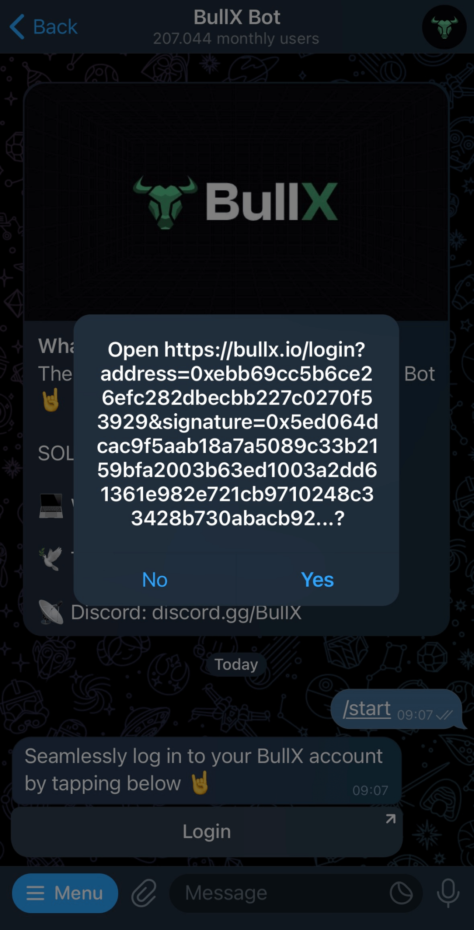The image size is (474, 930).
Task: Tap the paperclip attachment icon
Action: coord(144,893)
